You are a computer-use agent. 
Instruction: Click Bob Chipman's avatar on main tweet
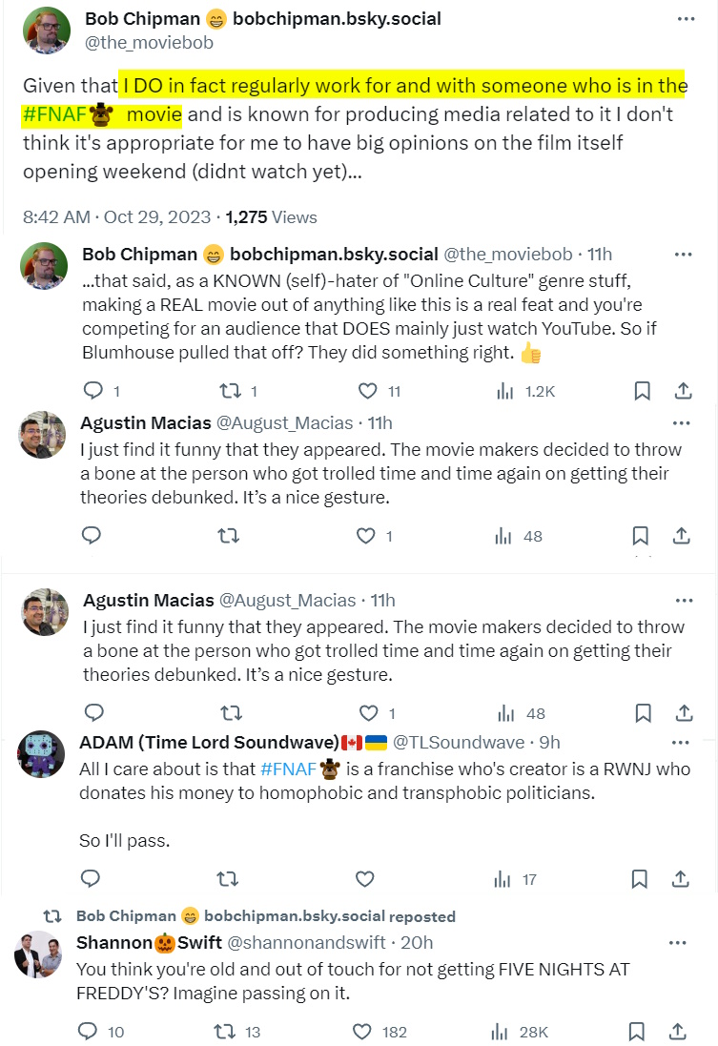click(46, 31)
